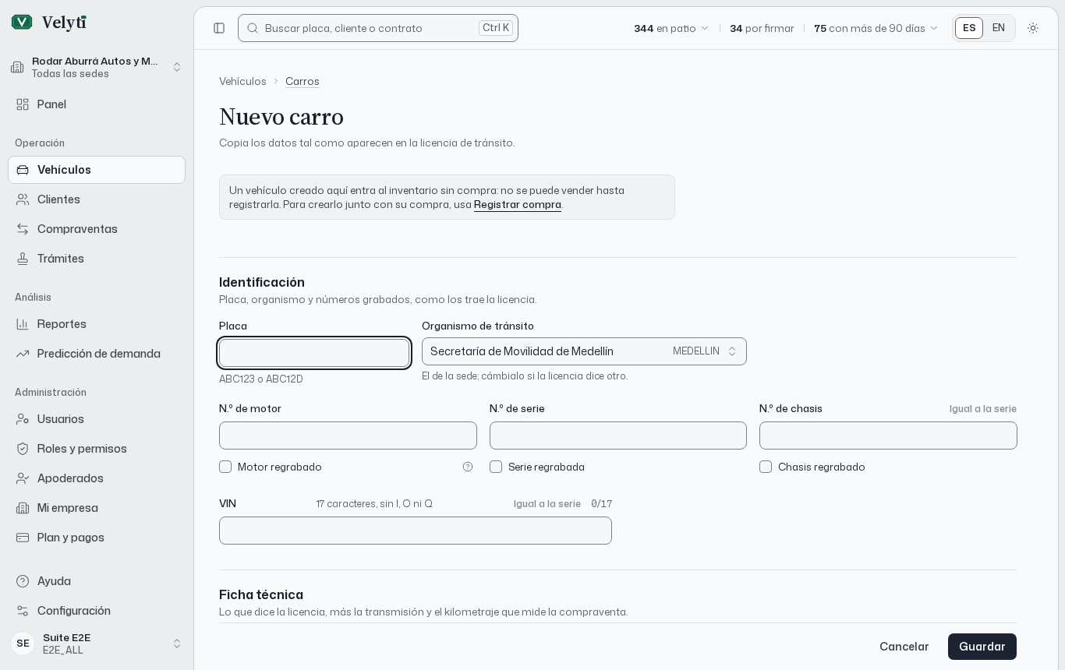Expand the 75 con más de 90 días dropdown
Viewport: 1065px width, 670px height.
click(x=876, y=28)
